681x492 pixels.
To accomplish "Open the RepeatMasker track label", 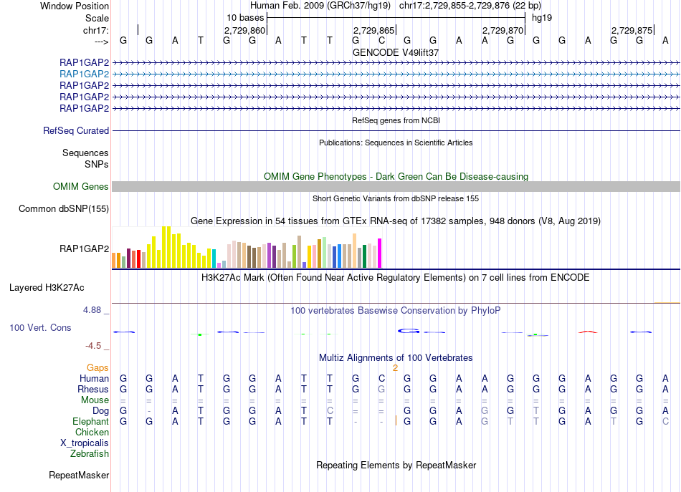I will [x=79, y=475].
